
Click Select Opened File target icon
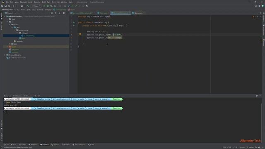(x=52, y=13)
